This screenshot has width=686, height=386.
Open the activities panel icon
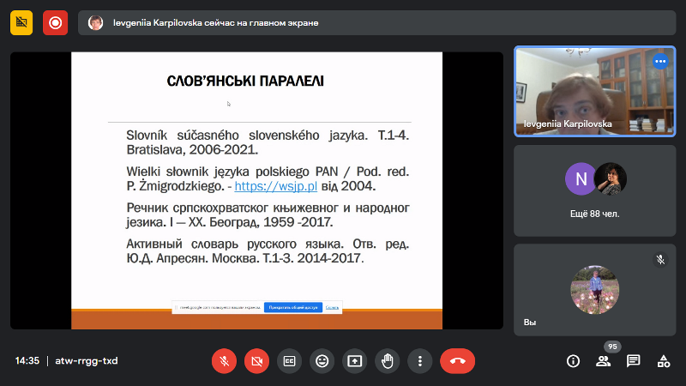[663, 361]
